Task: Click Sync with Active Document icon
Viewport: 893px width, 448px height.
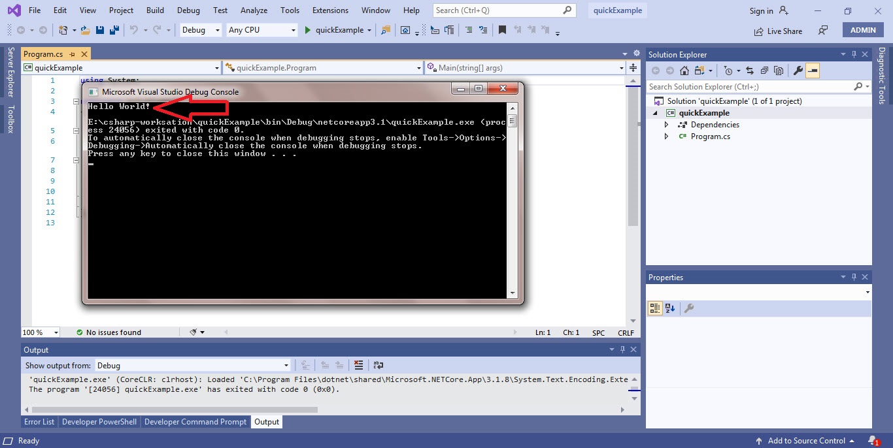Action: tap(750, 71)
